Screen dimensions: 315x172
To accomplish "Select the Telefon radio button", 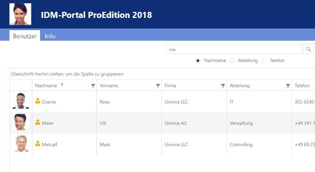I will tap(263, 61).
